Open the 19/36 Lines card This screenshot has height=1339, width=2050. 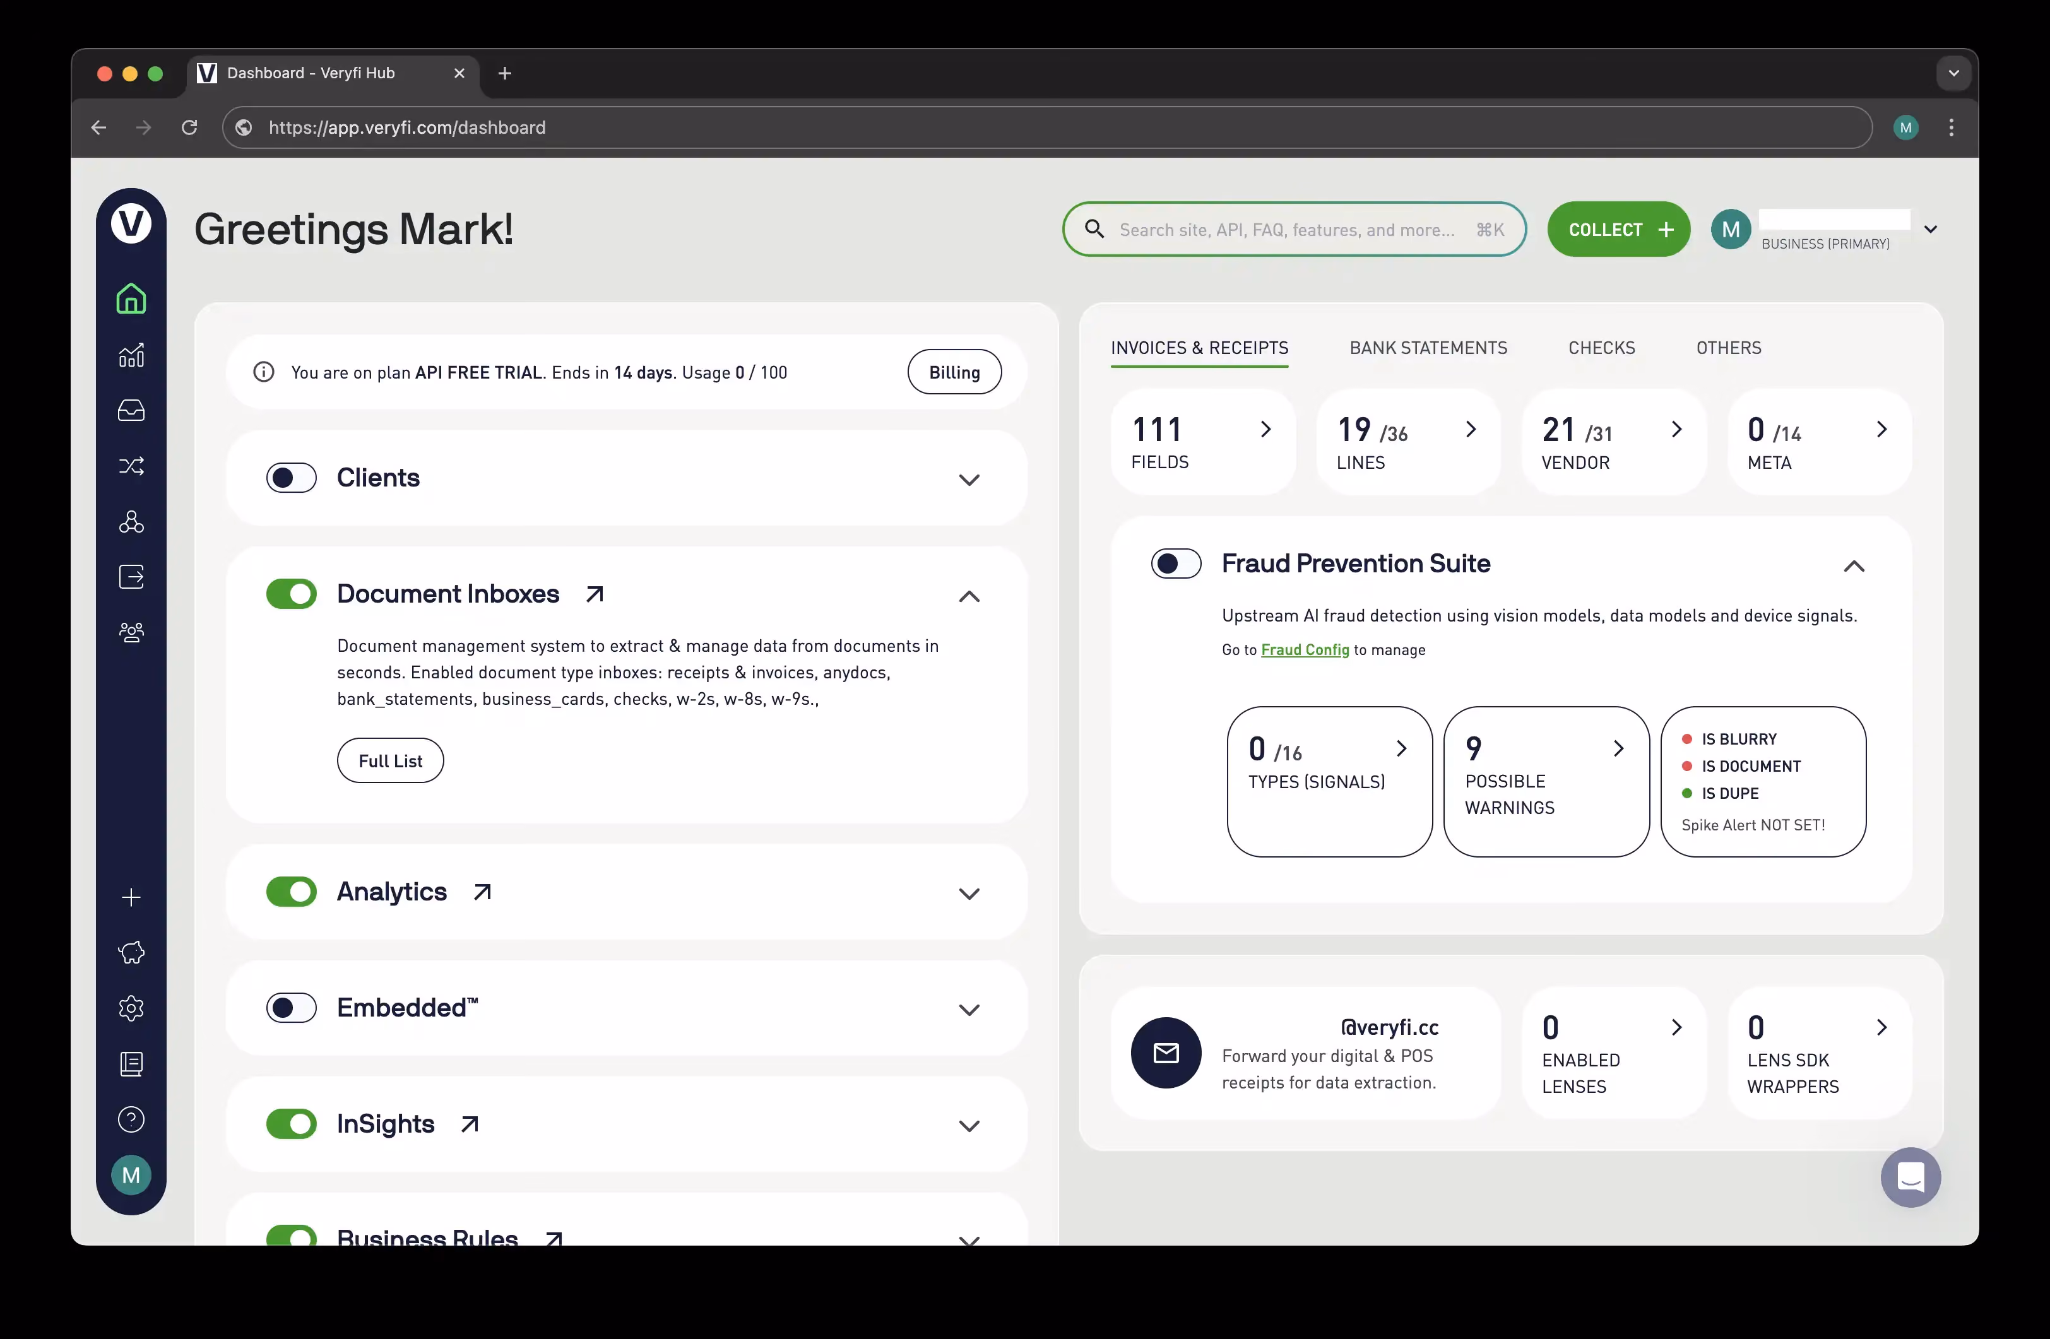(x=1407, y=442)
